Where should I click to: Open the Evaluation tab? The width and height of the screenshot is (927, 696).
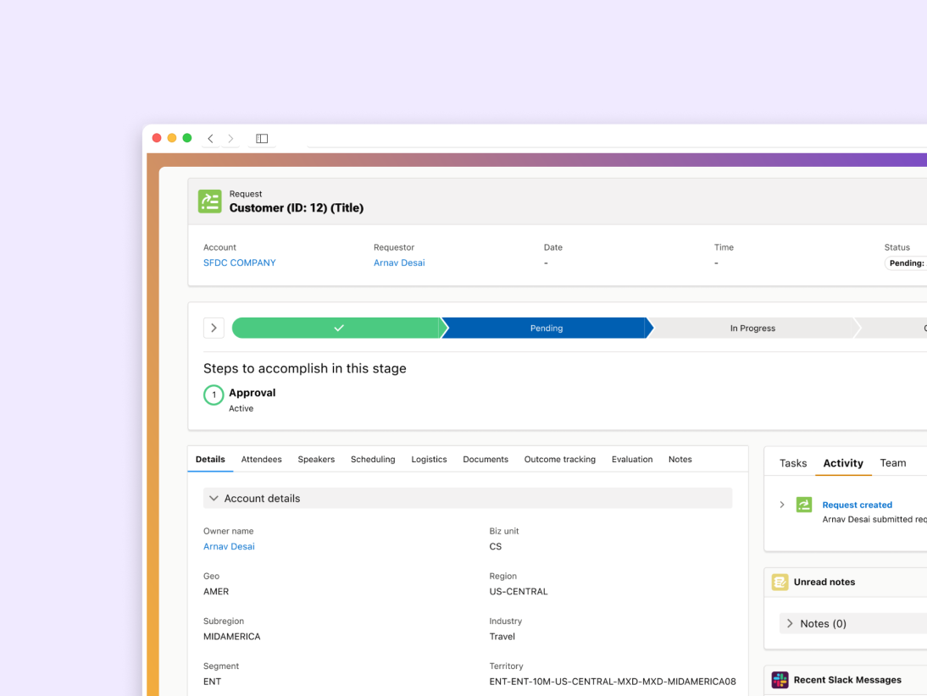click(632, 459)
